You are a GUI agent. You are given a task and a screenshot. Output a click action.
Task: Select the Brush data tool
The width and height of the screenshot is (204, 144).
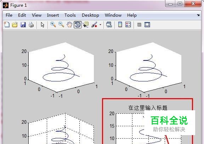pyautogui.click(x=94, y=25)
